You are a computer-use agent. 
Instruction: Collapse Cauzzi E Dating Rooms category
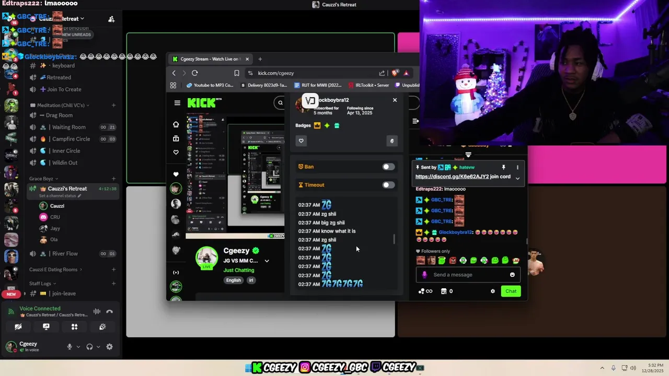[55, 269]
